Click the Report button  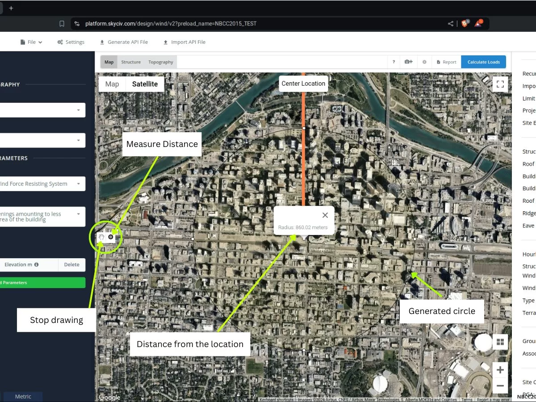click(446, 62)
